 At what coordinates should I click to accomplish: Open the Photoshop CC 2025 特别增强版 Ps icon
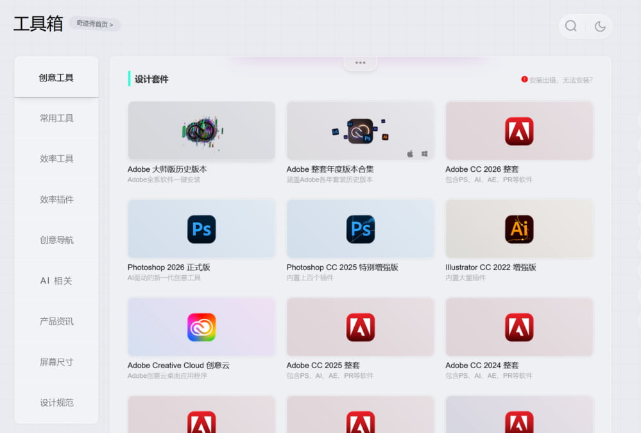[360, 229]
